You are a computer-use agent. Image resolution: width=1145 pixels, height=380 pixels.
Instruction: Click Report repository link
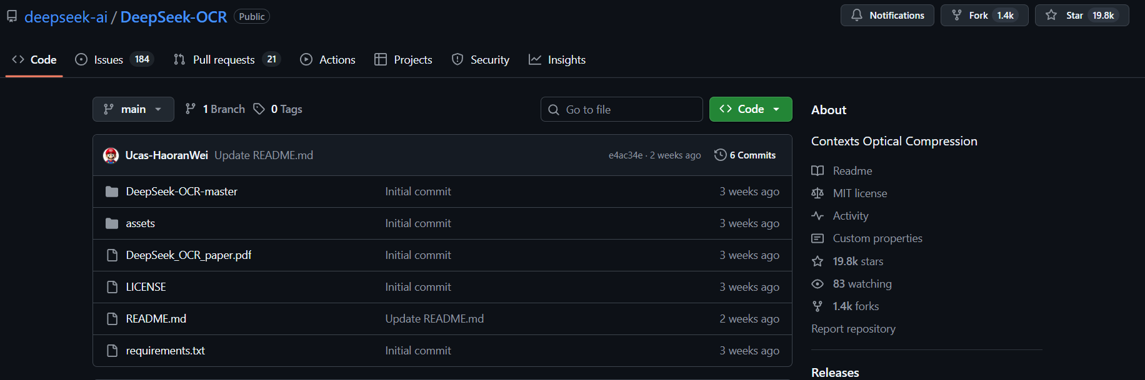click(x=853, y=329)
